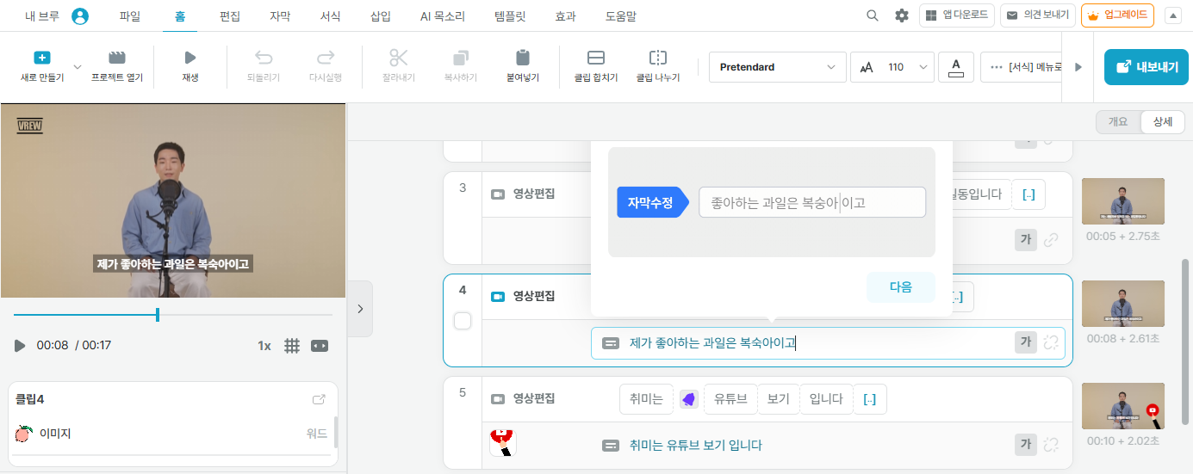
Task: Toggle the grid overlay icon under preview
Action: point(292,346)
